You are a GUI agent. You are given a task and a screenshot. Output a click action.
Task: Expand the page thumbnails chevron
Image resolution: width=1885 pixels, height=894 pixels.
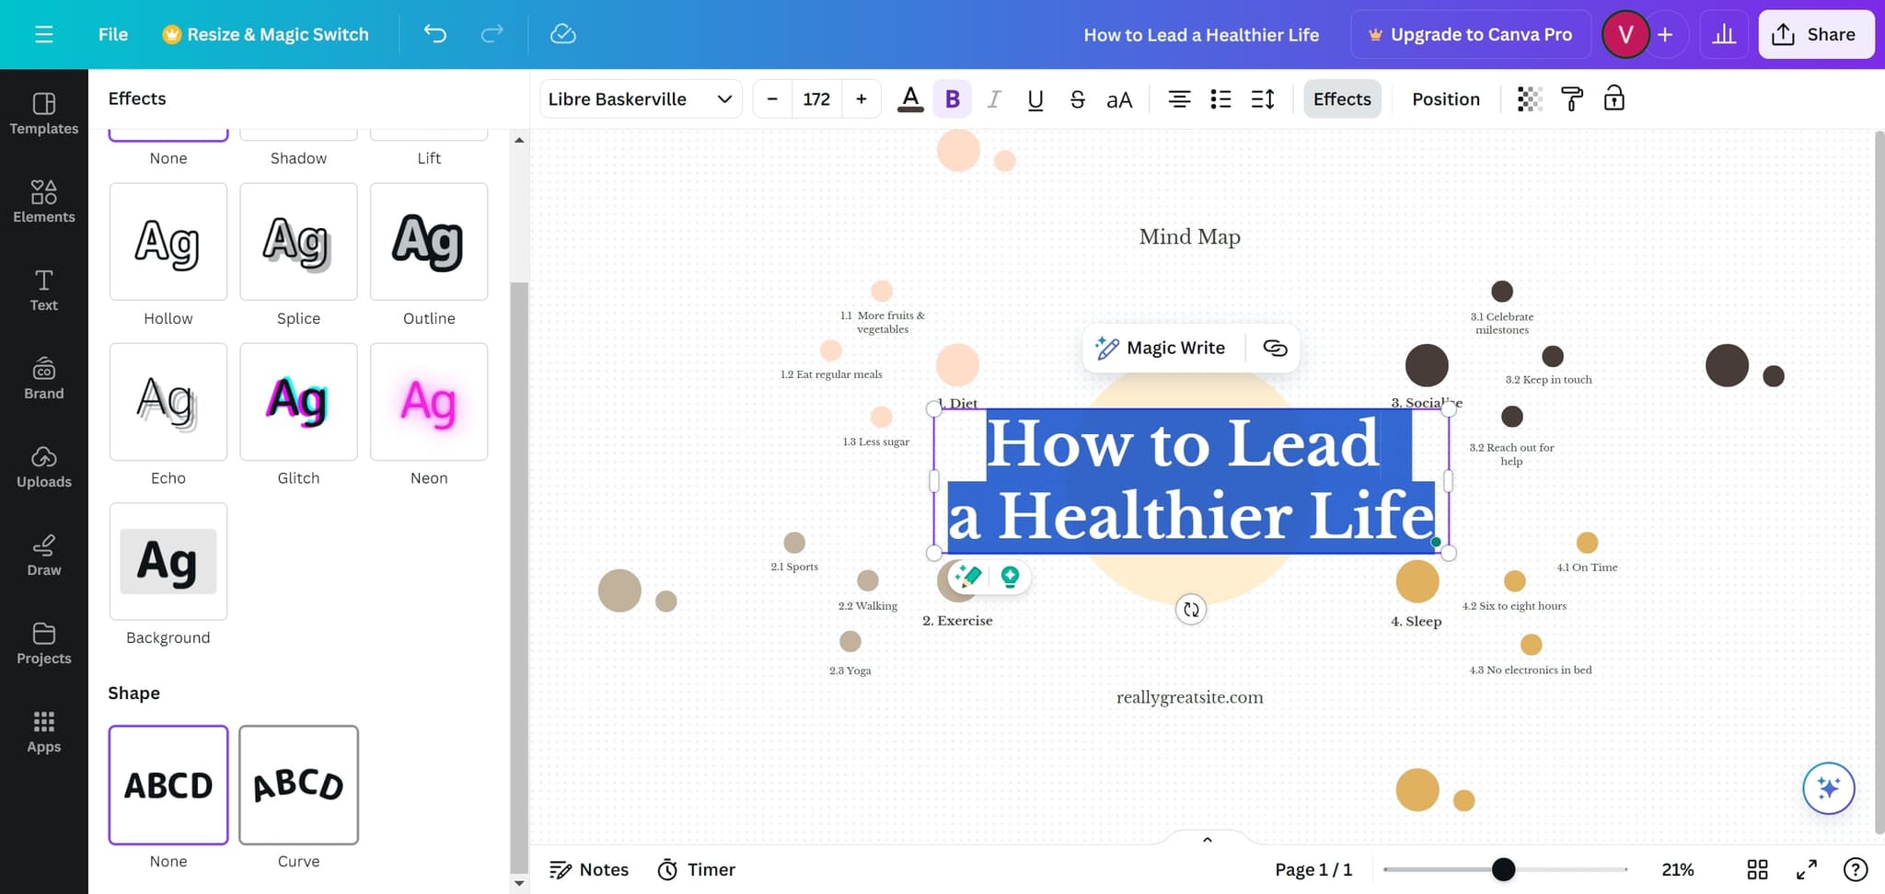click(x=1207, y=839)
